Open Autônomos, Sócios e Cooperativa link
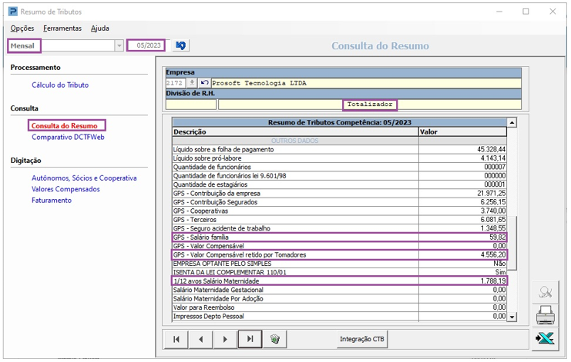The height and width of the screenshot is (362, 571). pyautogui.click(x=84, y=178)
